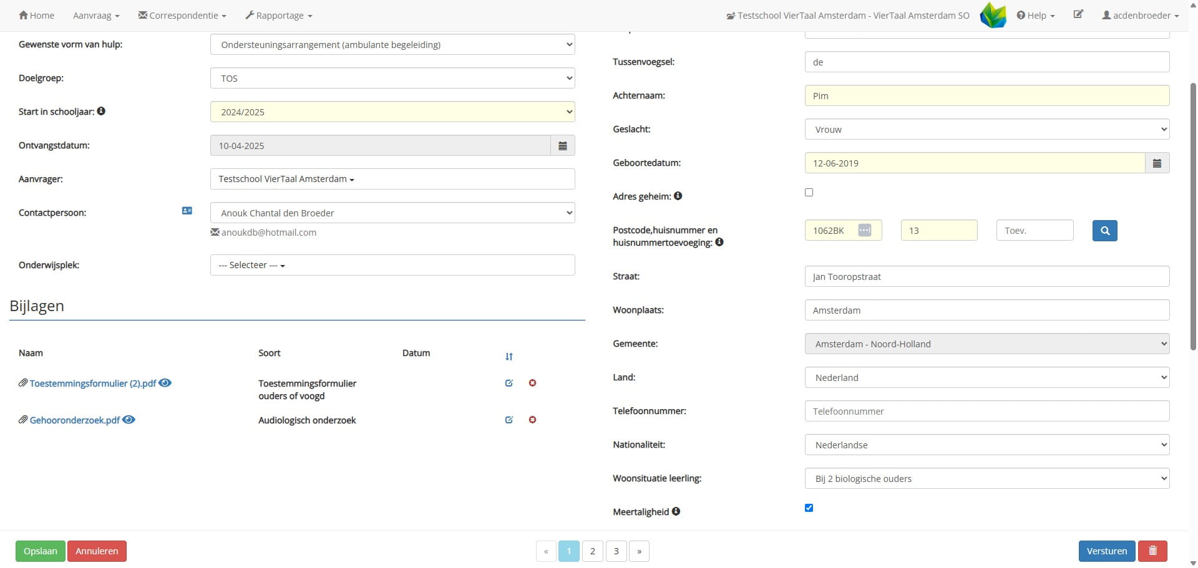The width and height of the screenshot is (1198, 568).
Task: Click the address search magnifier button
Action: tap(1104, 231)
